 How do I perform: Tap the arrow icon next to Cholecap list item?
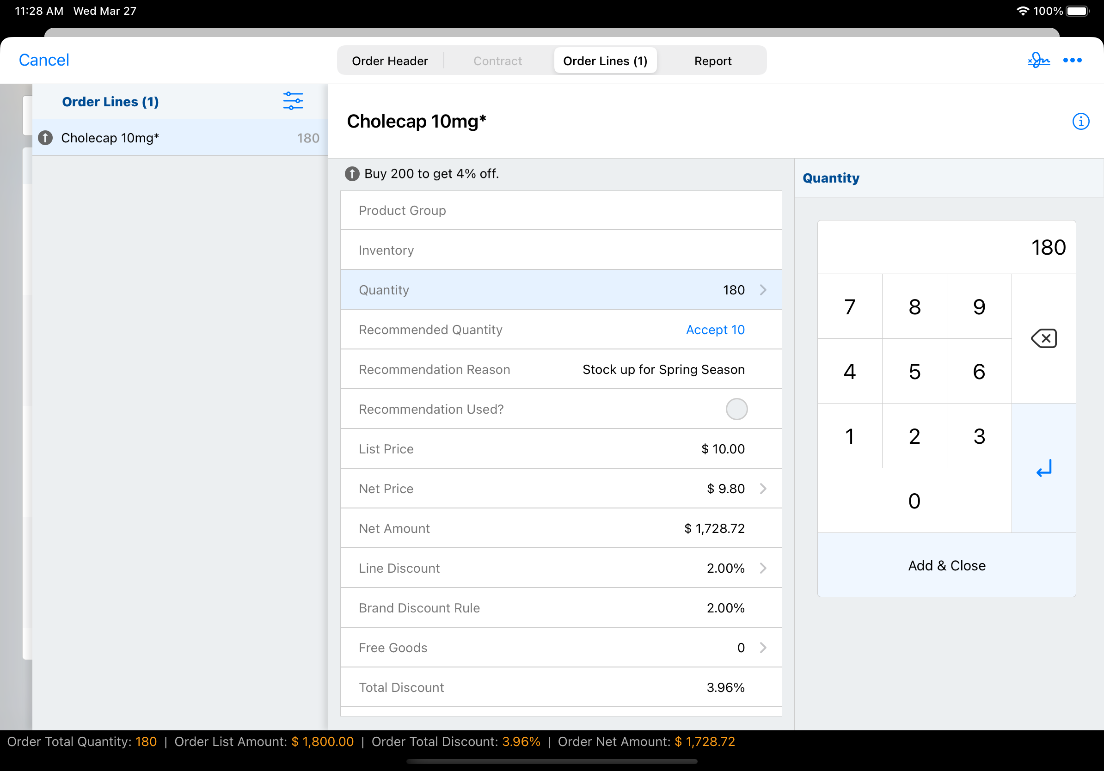(45, 138)
